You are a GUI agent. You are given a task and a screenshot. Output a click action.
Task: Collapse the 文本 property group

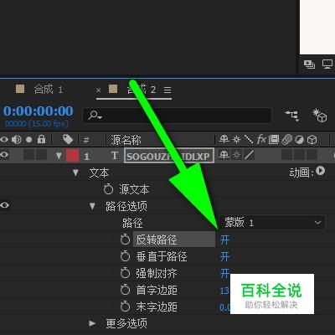pyautogui.click(x=75, y=173)
